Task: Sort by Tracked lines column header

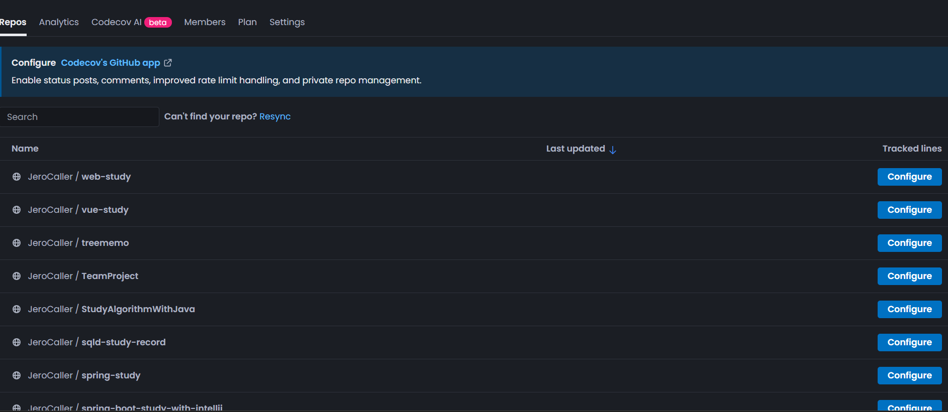Action: tap(912, 149)
